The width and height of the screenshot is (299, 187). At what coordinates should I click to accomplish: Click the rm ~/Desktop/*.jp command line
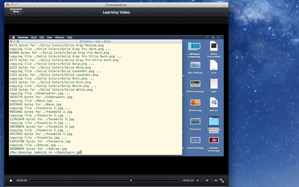point(45,152)
